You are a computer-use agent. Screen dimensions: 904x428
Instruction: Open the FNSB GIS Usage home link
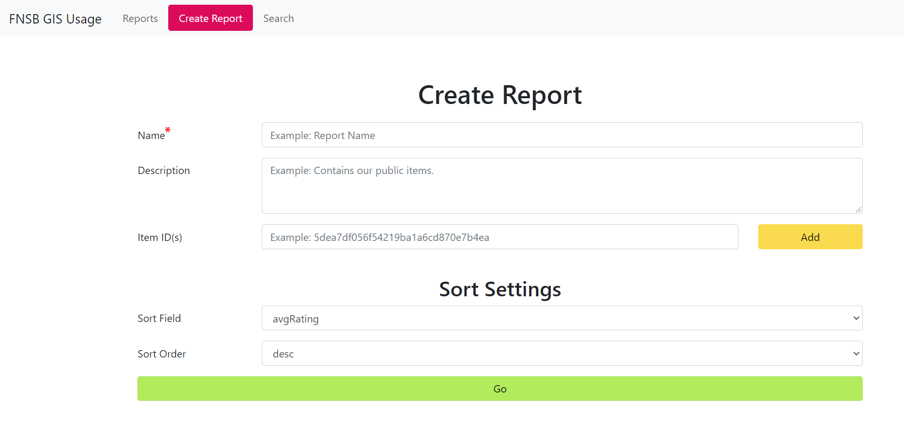(55, 19)
